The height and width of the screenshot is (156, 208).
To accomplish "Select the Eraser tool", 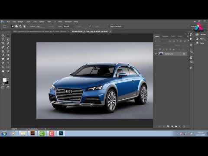I will (x=3, y=55).
